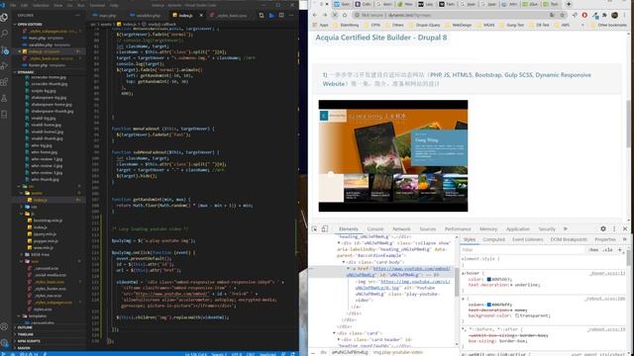Expand more DevTools tabs chevron after Security

[566, 228]
